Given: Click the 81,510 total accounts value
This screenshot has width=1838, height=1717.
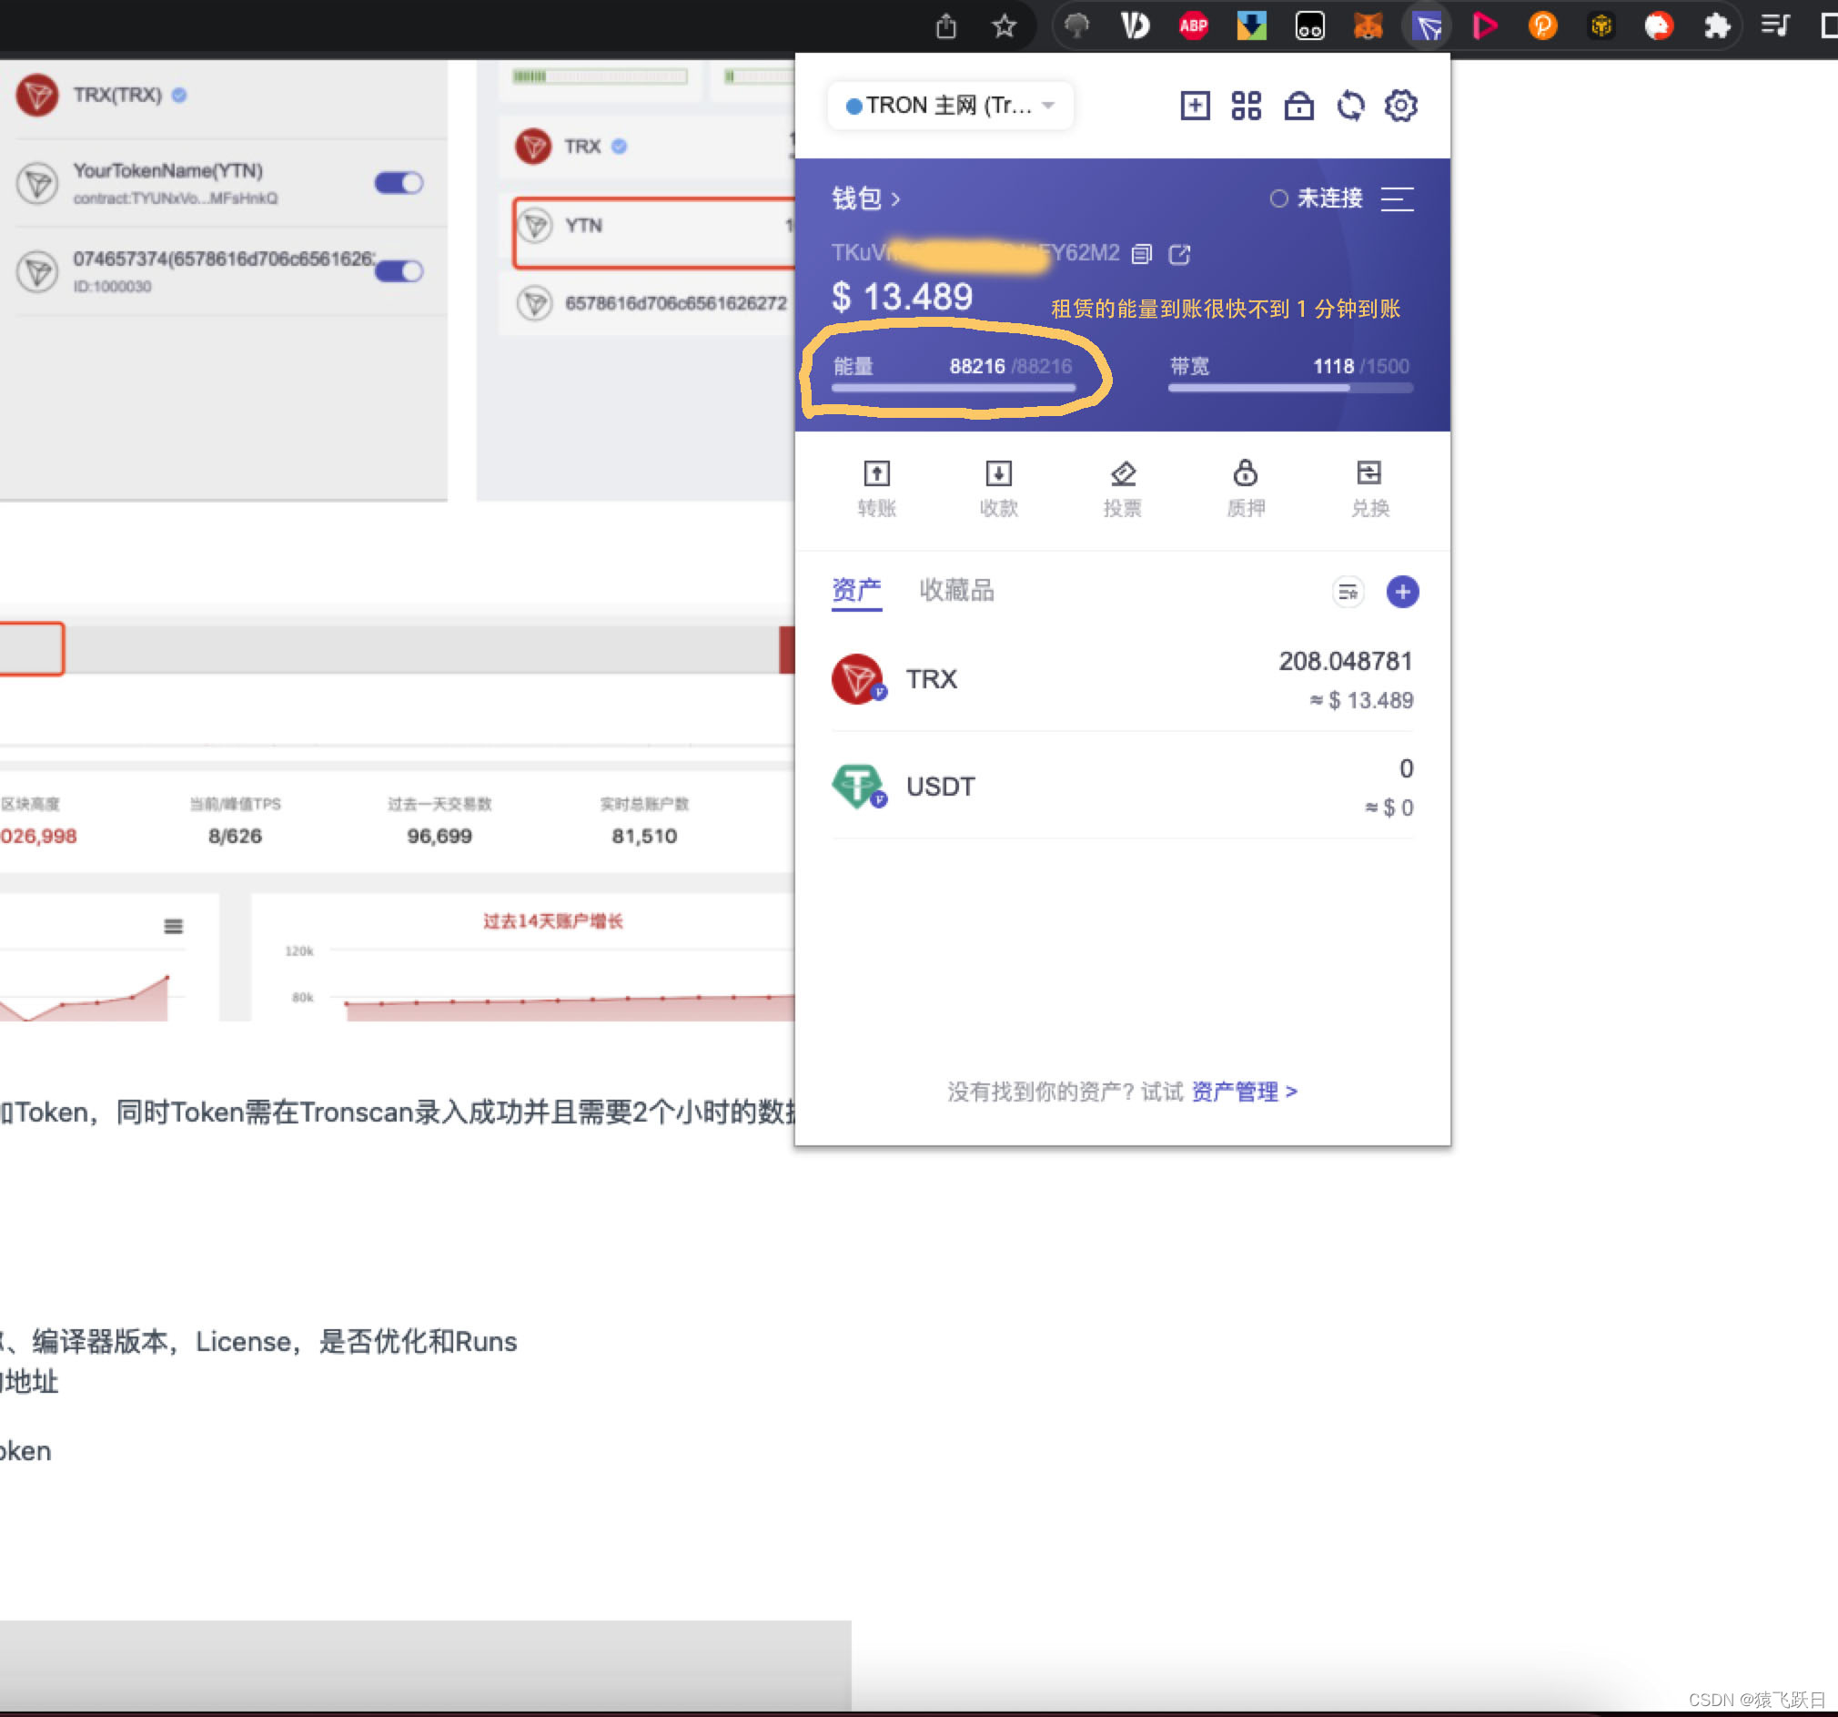Looking at the screenshot, I should (644, 837).
